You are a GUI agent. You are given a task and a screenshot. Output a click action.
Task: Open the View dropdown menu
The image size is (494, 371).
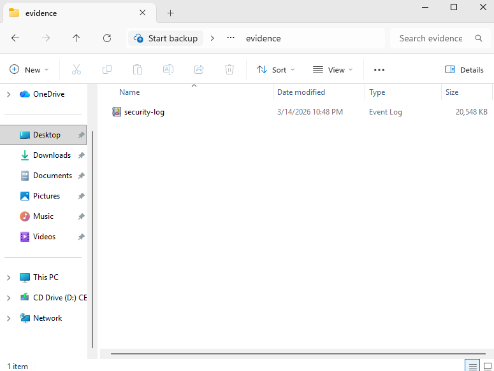pyautogui.click(x=333, y=69)
